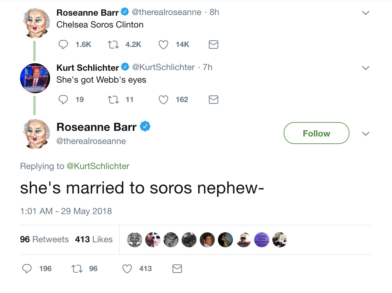Reply to the main tweet with 196 replies
This screenshot has height=293, width=392.
point(27,269)
